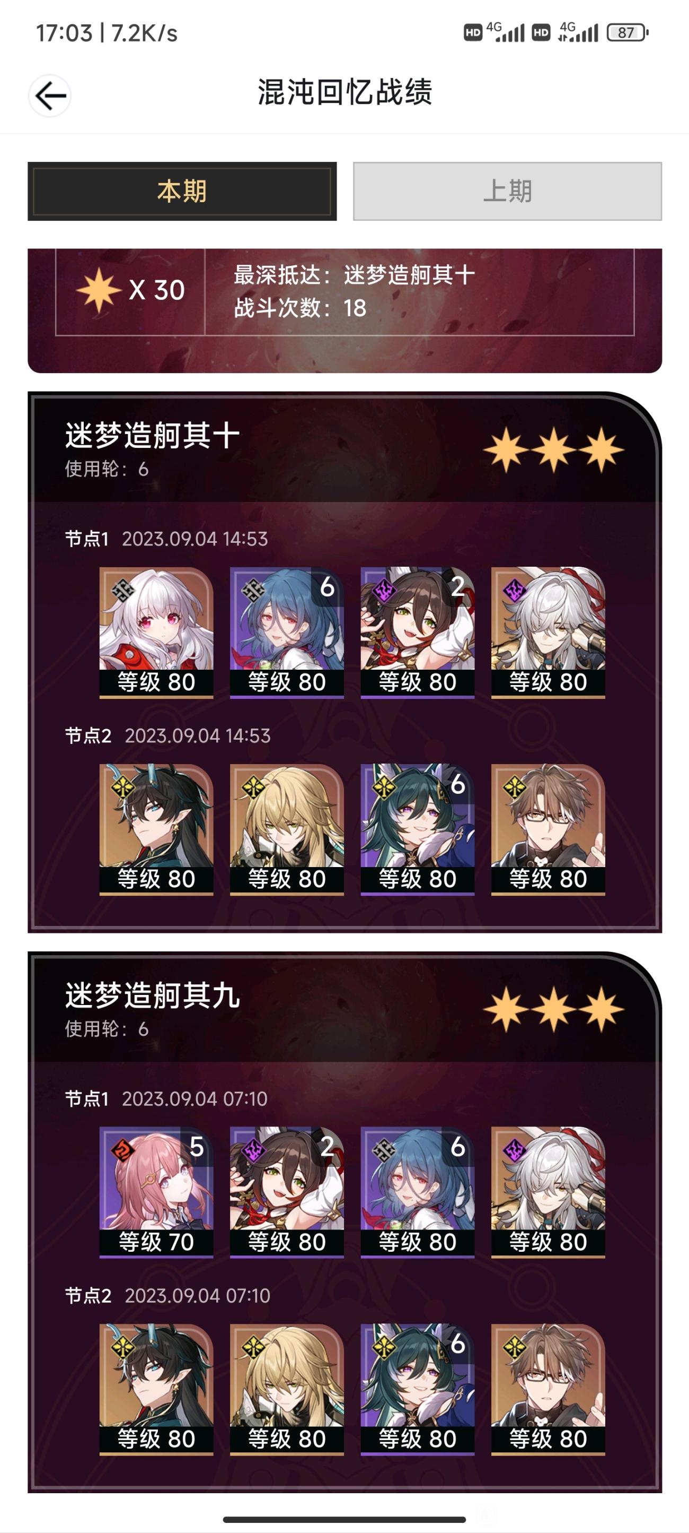Open the 迷梦造舸其九 stage header
Image resolution: width=689 pixels, height=1533 pixels.
(x=345, y=1008)
